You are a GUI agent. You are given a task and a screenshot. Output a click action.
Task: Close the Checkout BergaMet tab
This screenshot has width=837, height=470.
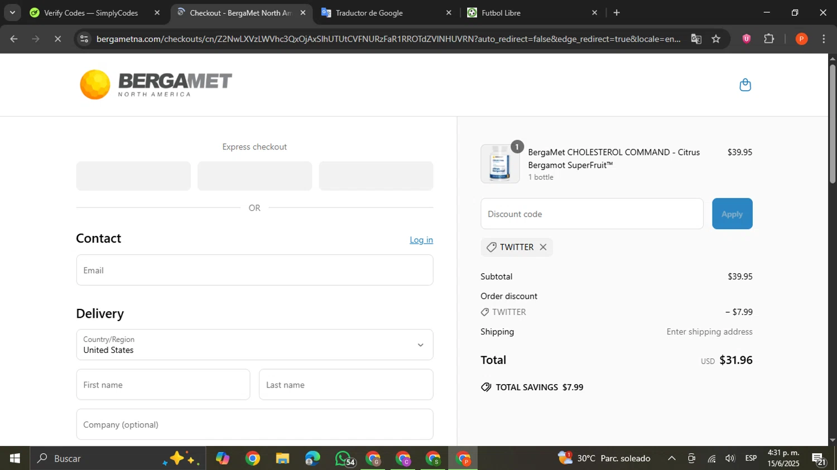303,13
